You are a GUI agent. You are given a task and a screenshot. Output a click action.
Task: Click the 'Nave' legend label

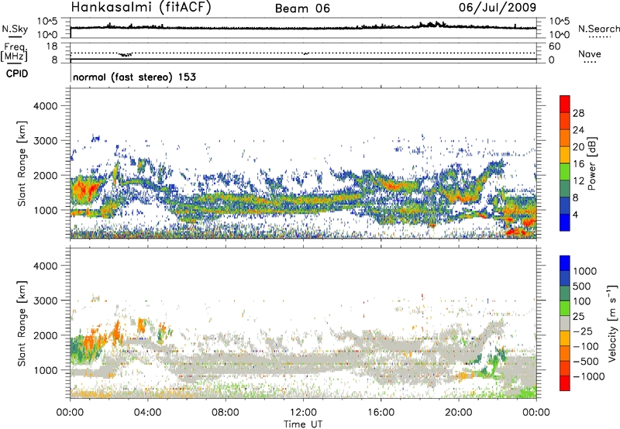point(590,53)
